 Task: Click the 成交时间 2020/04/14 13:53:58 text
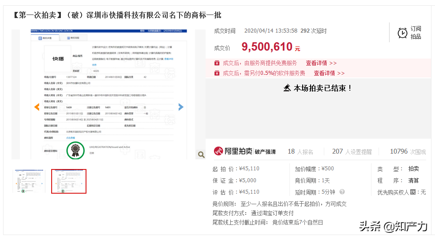tap(255, 31)
